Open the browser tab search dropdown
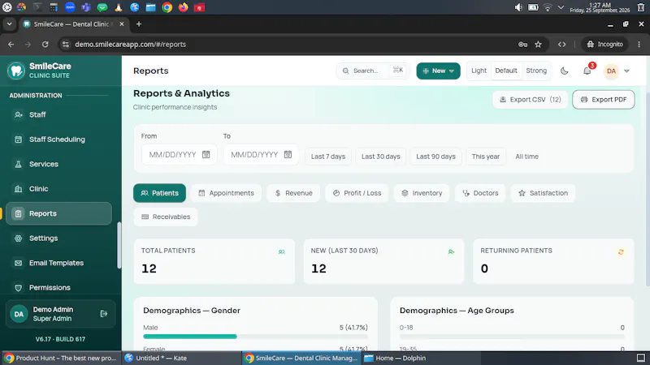The width and height of the screenshot is (650, 365). 9,24
